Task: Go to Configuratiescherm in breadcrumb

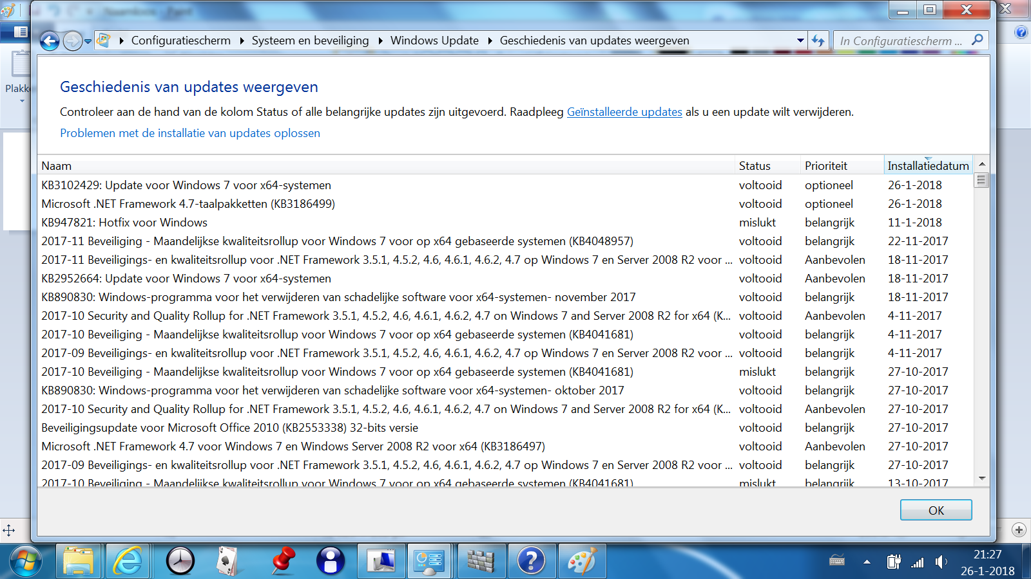Action: pos(181,41)
